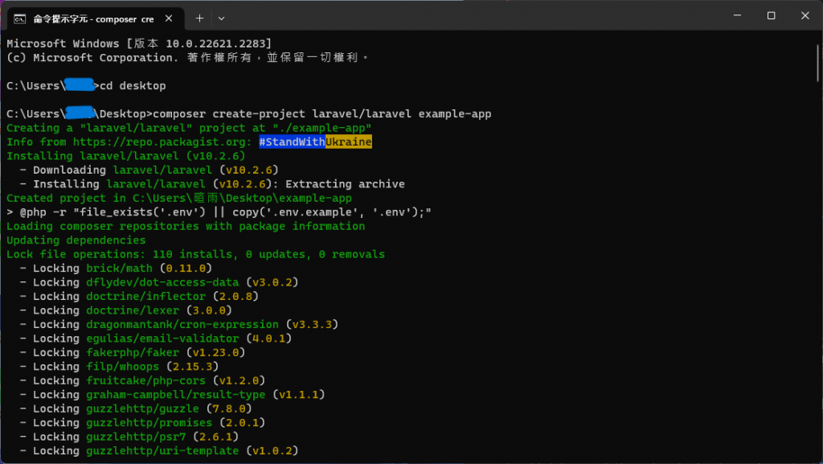The width and height of the screenshot is (823, 464).
Task: Minimize the terminal window
Action: [x=737, y=16]
